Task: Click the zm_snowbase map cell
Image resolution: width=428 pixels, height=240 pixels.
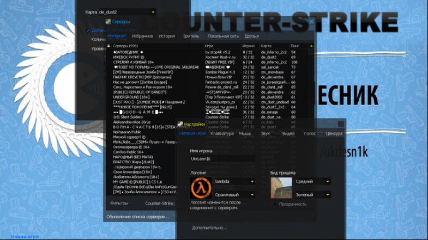Action: point(272,72)
